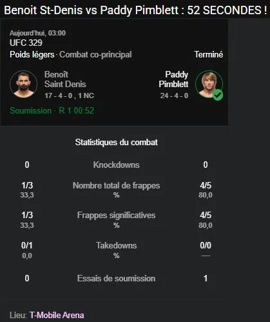This screenshot has height=322, width=270.
Task: Click the UFC 329 event title
Action: point(26,43)
